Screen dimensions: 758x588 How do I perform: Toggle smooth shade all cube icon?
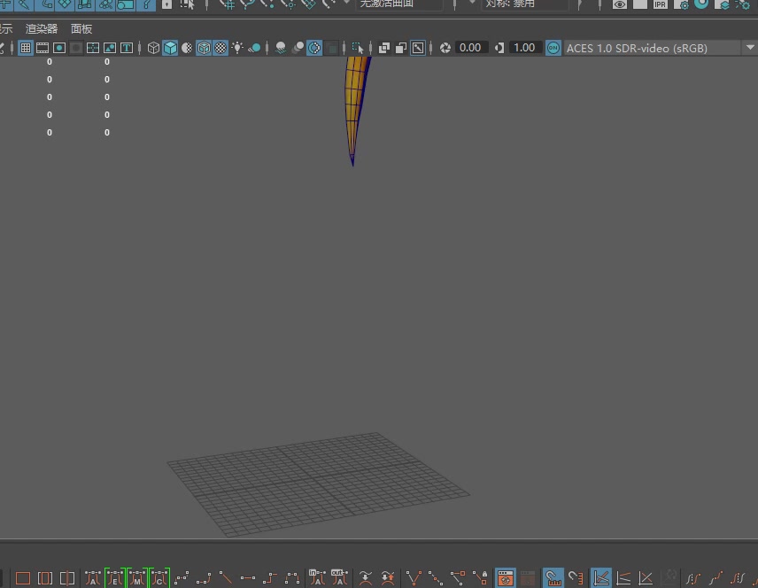[x=170, y=48]
